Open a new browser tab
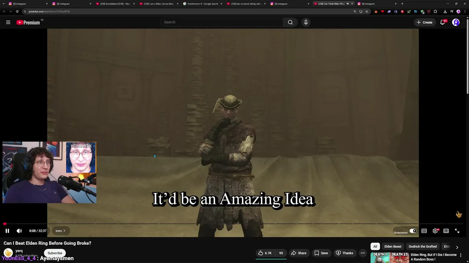This screenshot has height=263, width=469. tap(402, 4)
